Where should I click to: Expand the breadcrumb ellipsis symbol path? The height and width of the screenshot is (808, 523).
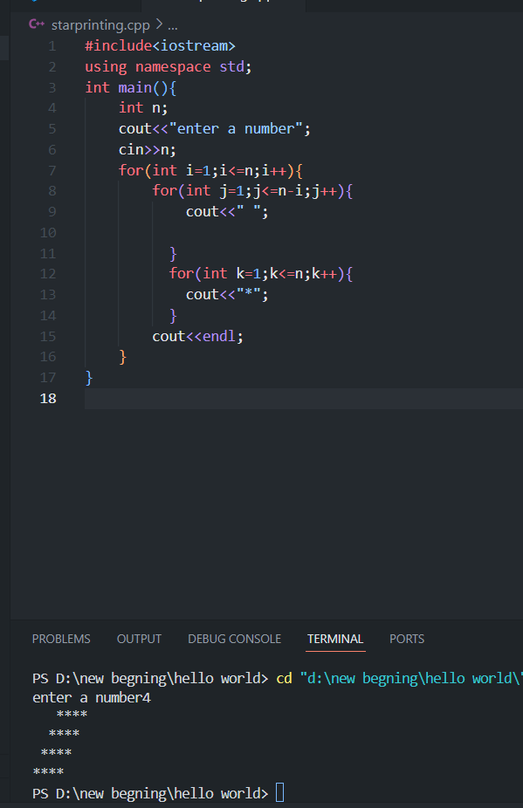point(173,25)
